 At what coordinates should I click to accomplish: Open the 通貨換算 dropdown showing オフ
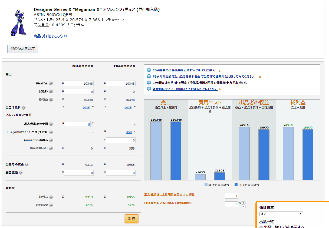(281, 214)
